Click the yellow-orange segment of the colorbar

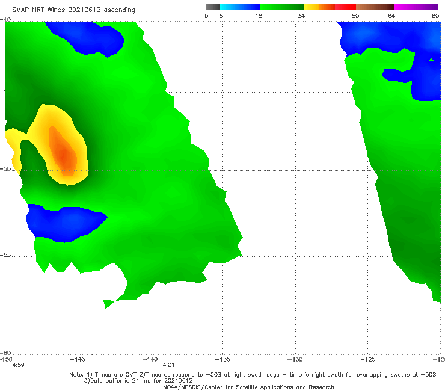(319, 7)
